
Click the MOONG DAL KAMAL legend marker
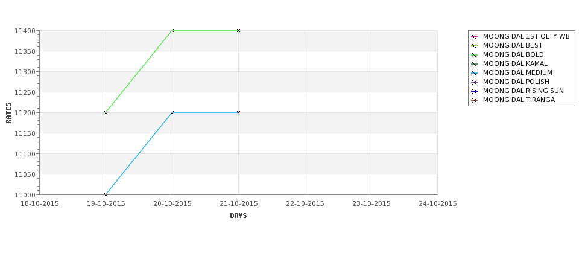[475, 64]
